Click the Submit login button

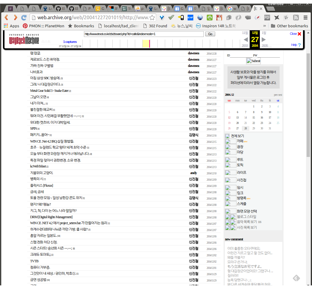(x=253, y=61)
